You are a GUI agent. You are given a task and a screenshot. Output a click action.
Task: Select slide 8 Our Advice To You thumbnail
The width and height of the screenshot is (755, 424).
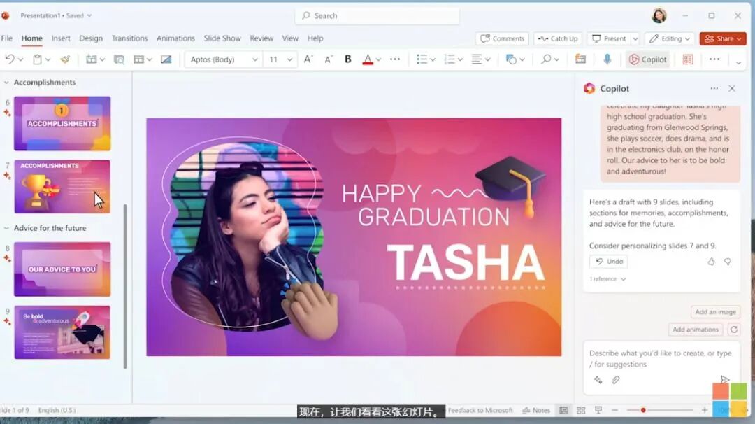(x=62, y=269)
